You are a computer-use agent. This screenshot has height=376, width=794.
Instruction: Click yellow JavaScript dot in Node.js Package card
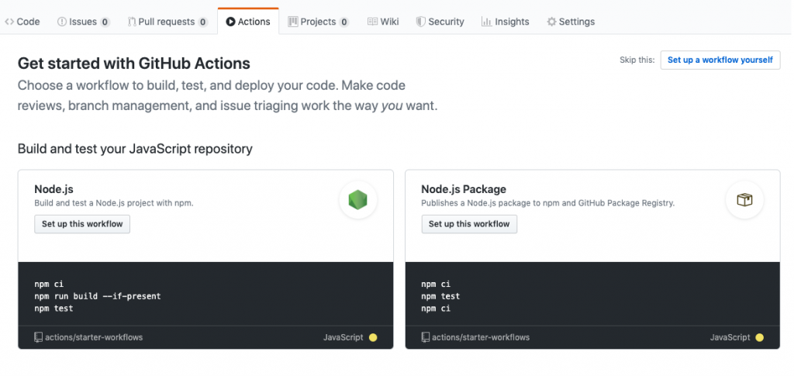(x=760, y=337)
